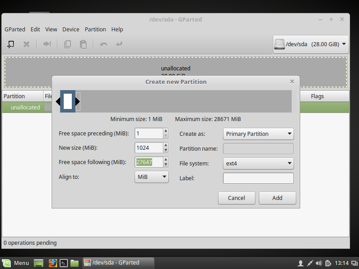Open the file manager taskbar icon

click(x=74, y=263)
